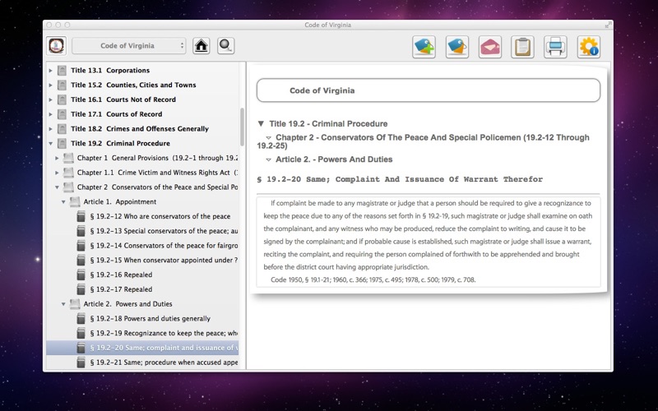
Task: Expand Title 13.1 Corporations in sidebar
Action: pyautogui.click(x=51, y=71)
